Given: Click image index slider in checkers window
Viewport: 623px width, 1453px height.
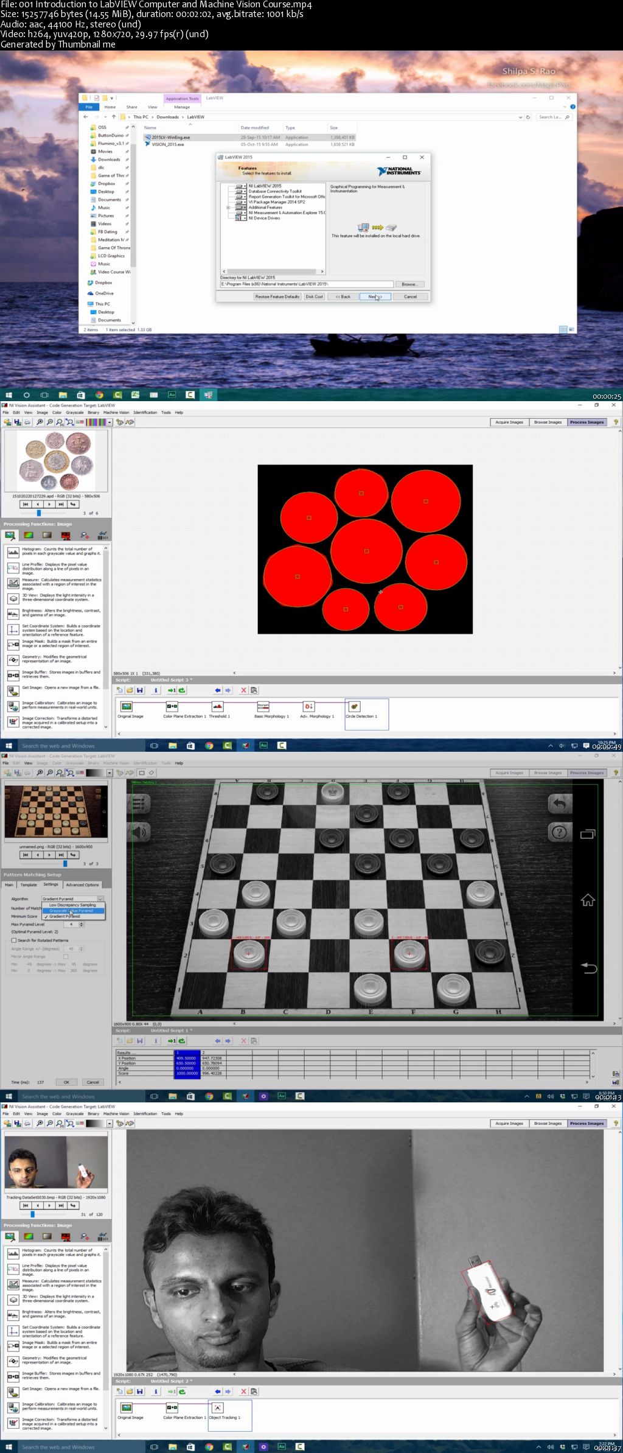Looking at the screenshot, I should [x=65, y=863].
